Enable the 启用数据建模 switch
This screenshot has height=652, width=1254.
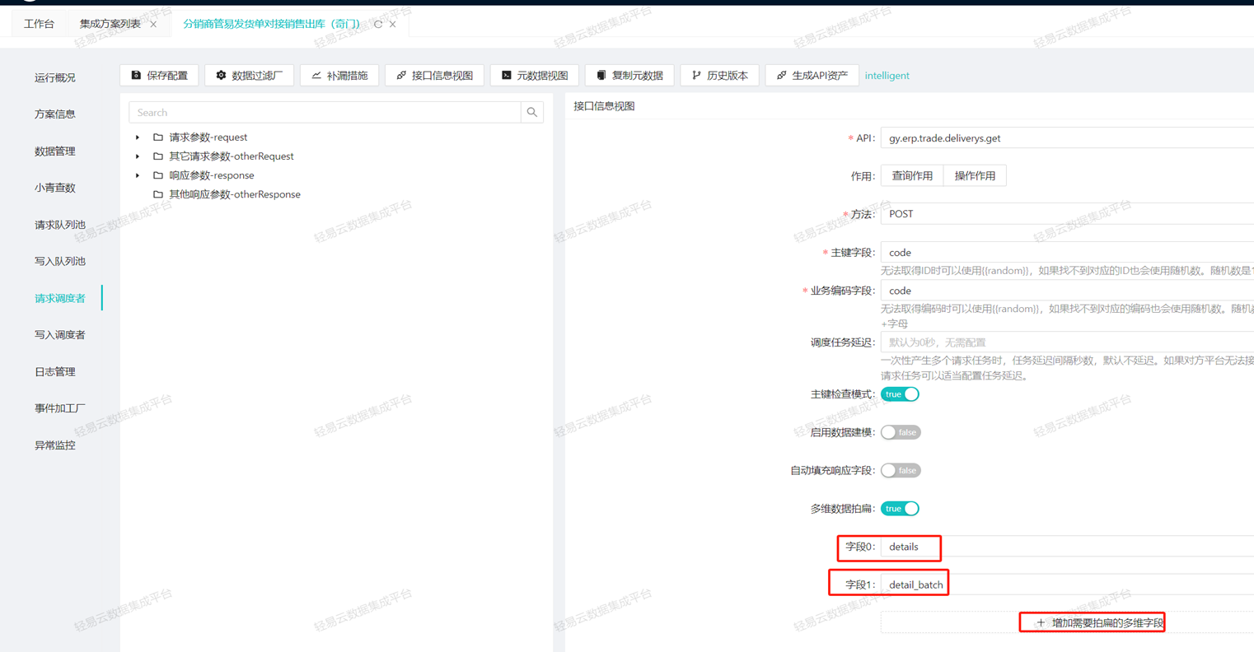tap(900, 432)
